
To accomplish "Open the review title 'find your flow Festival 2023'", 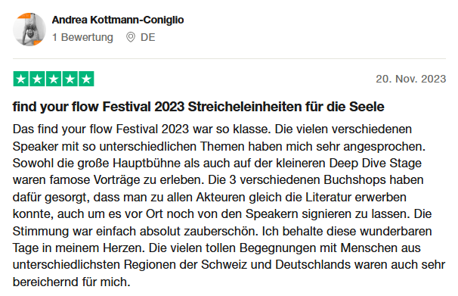I will tap(98, 107).
